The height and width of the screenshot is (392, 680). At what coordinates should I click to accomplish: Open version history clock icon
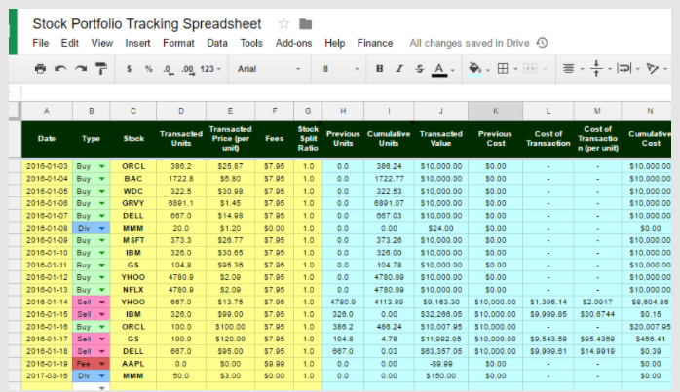tap(542, 43)
